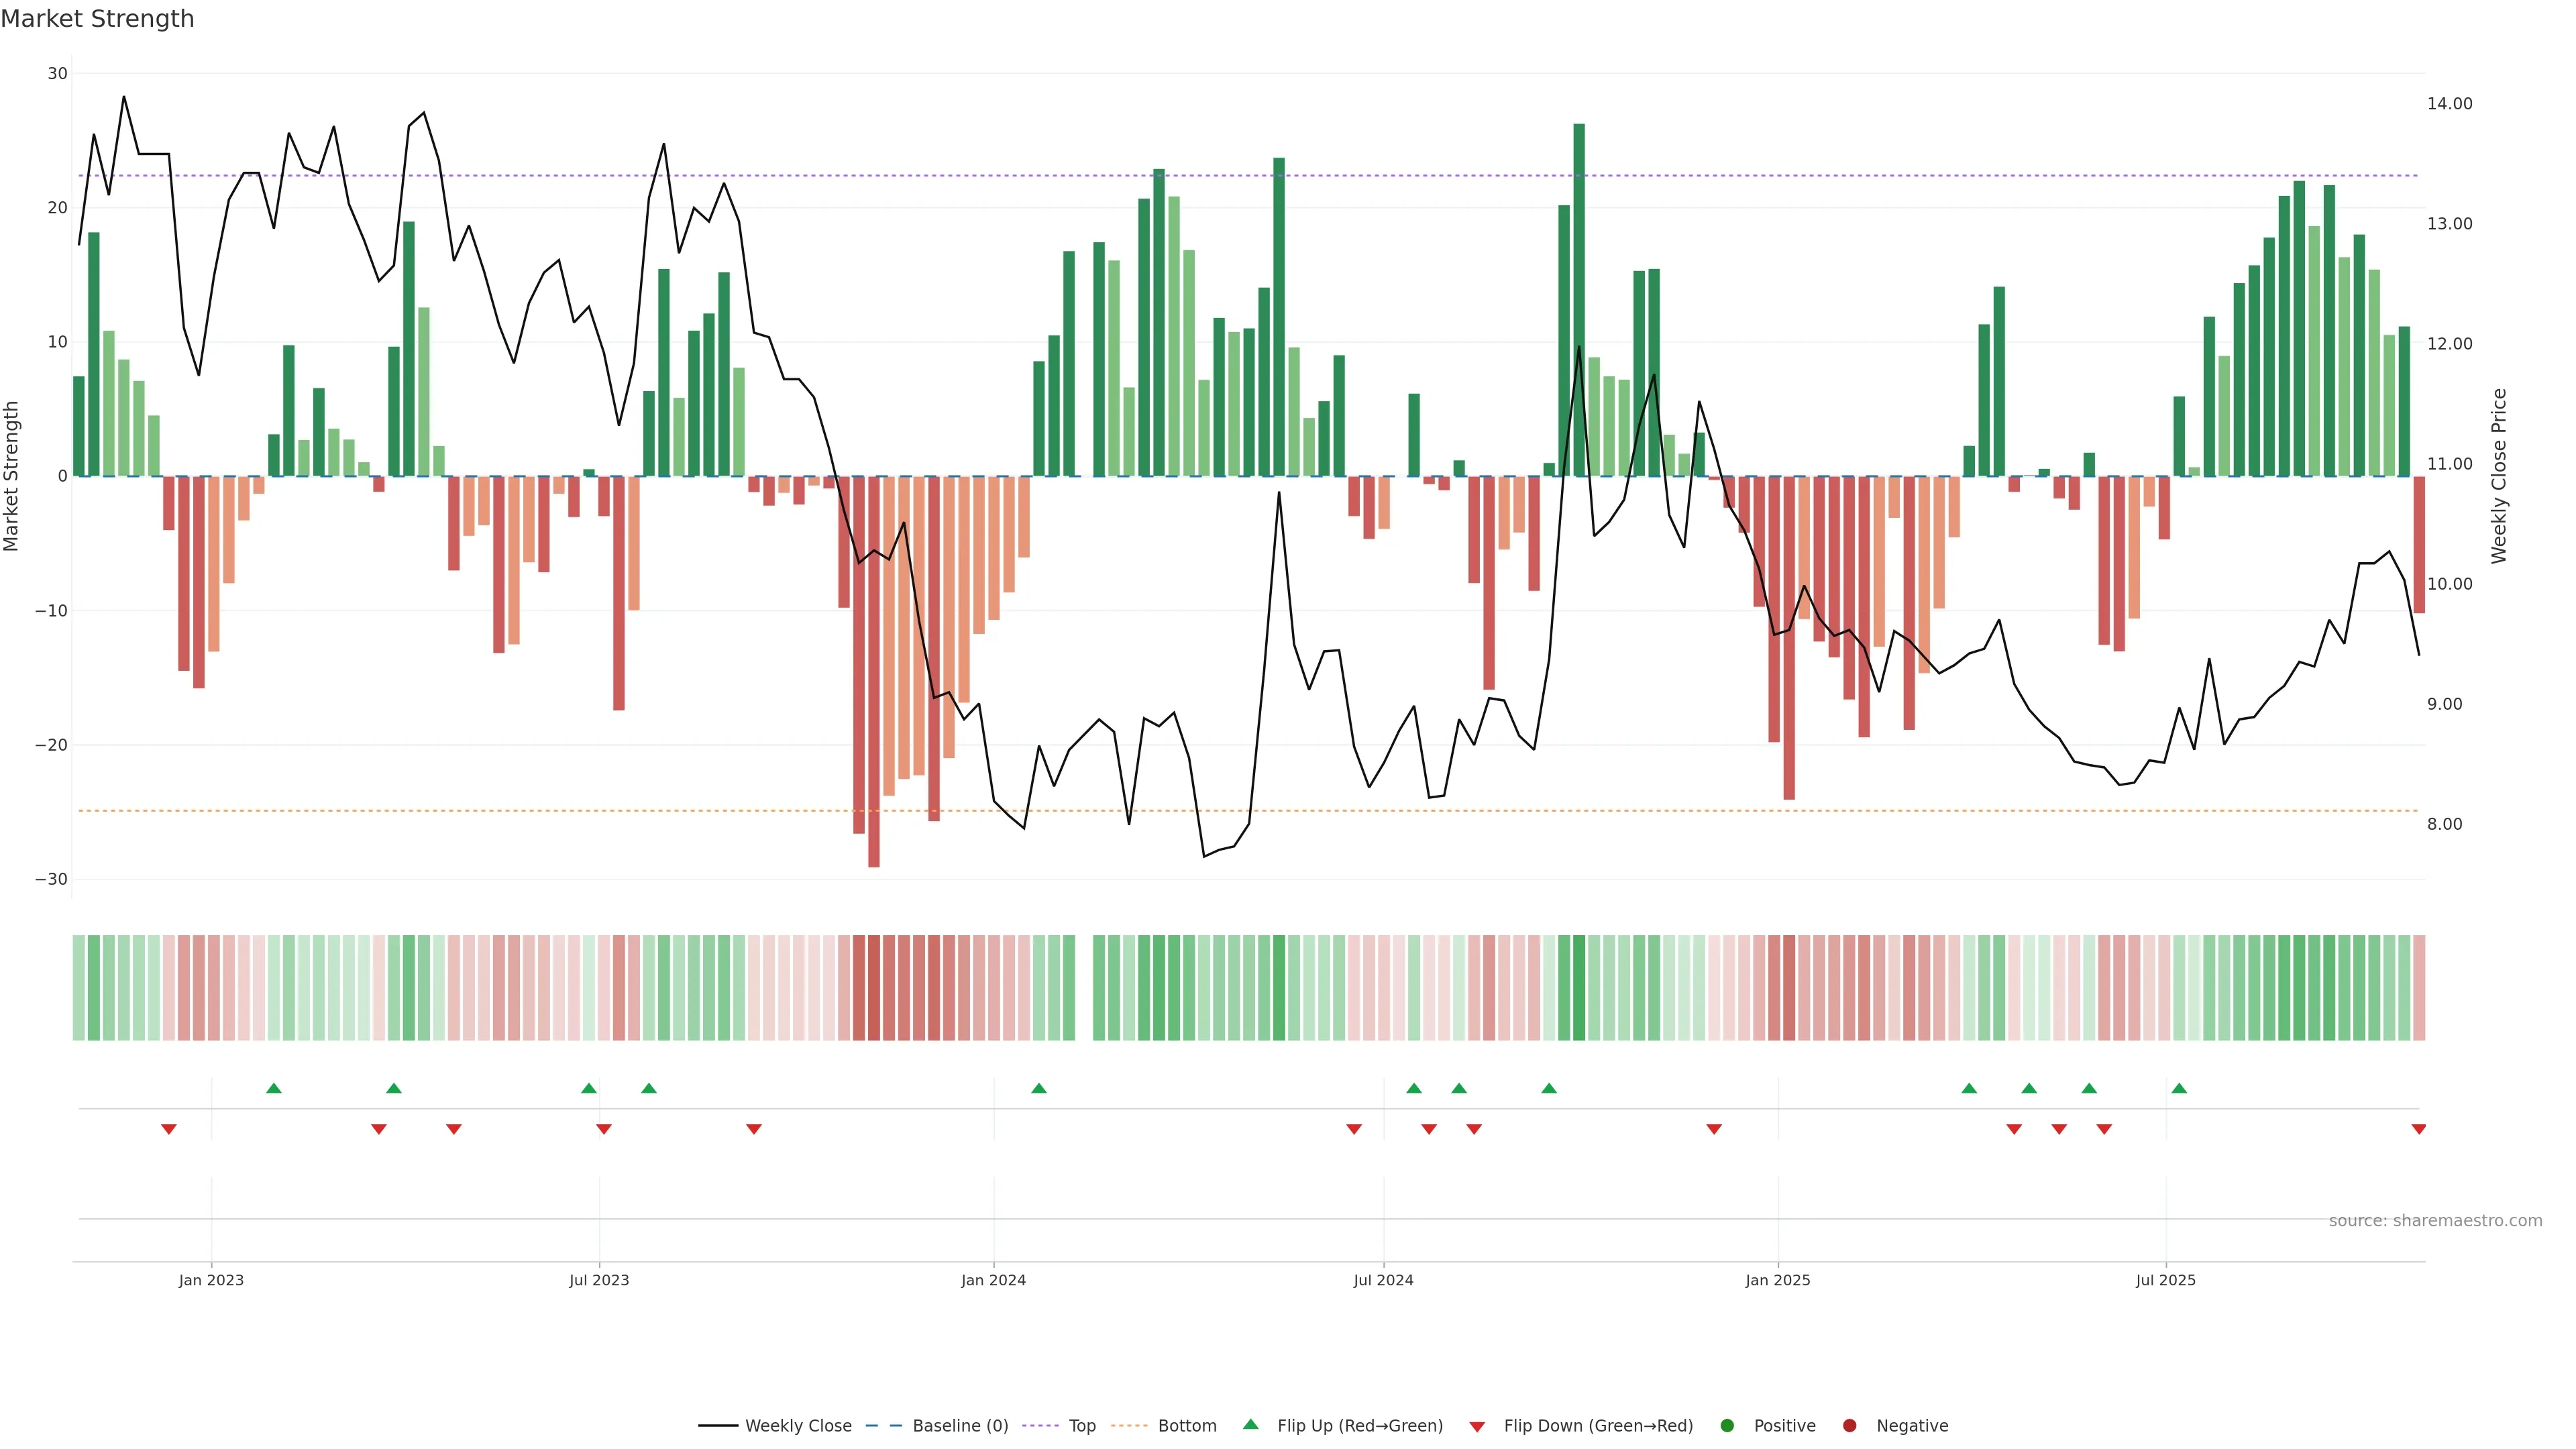Click the Positive green legend dot
This screenshot has height=1449, width=2576.
pyautogui.click(x=1727, y=1425)
